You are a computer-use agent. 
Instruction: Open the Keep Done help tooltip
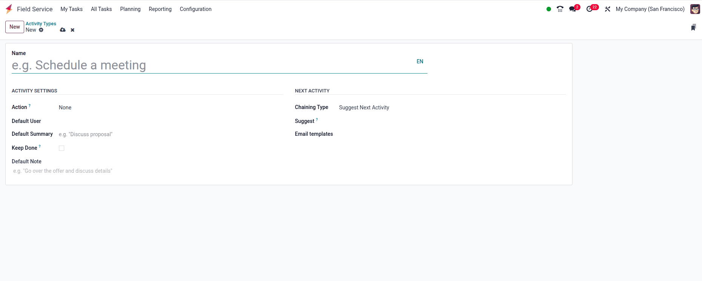pyautogui.click(x=40, y=146)
